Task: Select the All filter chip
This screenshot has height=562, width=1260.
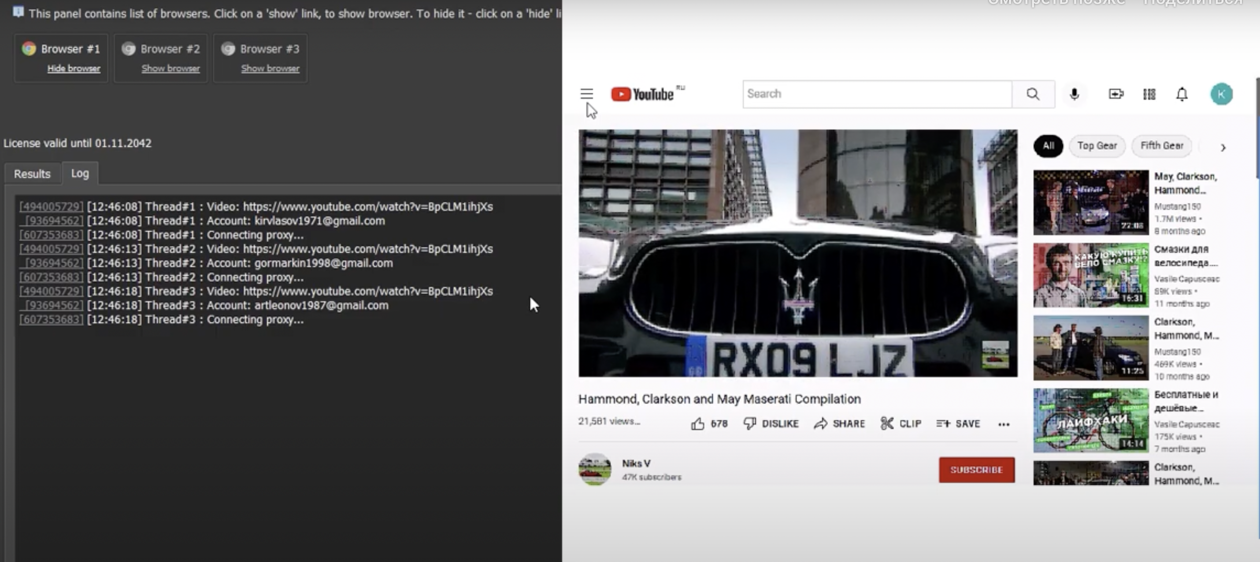Action: 1048,146
